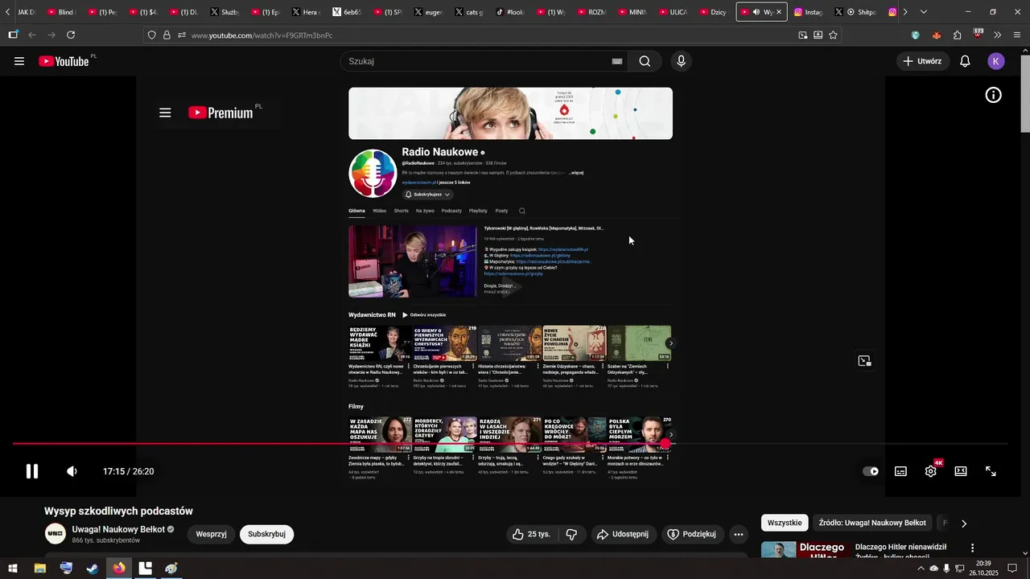Click the Udostępnij share button
Image resolution: width=1030 pixels, height=579 pixels.
621,534
